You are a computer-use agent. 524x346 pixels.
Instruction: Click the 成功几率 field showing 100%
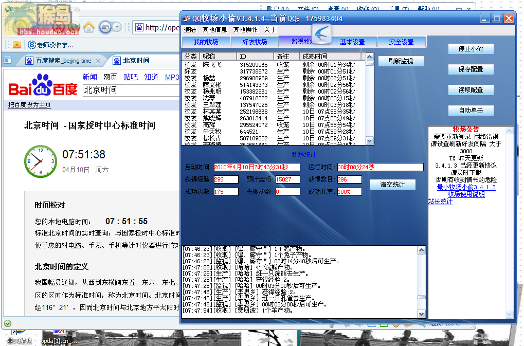(x=349, y=192)
